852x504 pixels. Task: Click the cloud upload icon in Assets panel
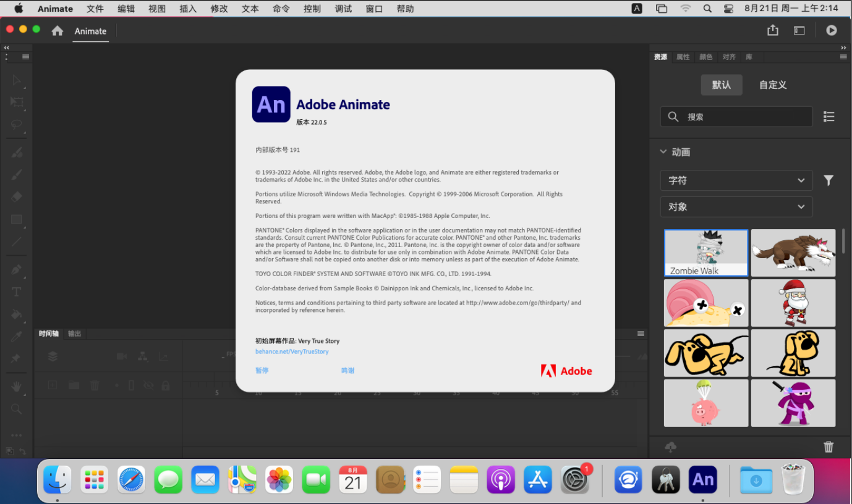[670, 447]
